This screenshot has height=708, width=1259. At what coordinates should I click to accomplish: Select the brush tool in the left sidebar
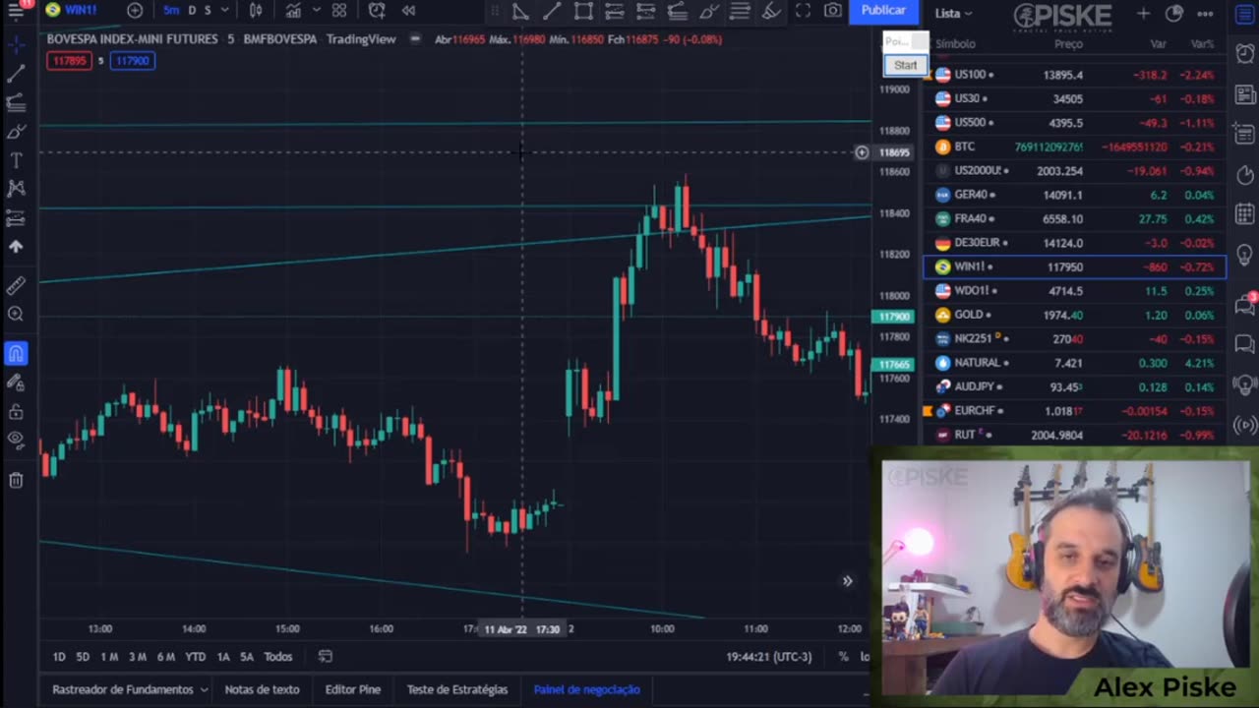coord(16,132)
